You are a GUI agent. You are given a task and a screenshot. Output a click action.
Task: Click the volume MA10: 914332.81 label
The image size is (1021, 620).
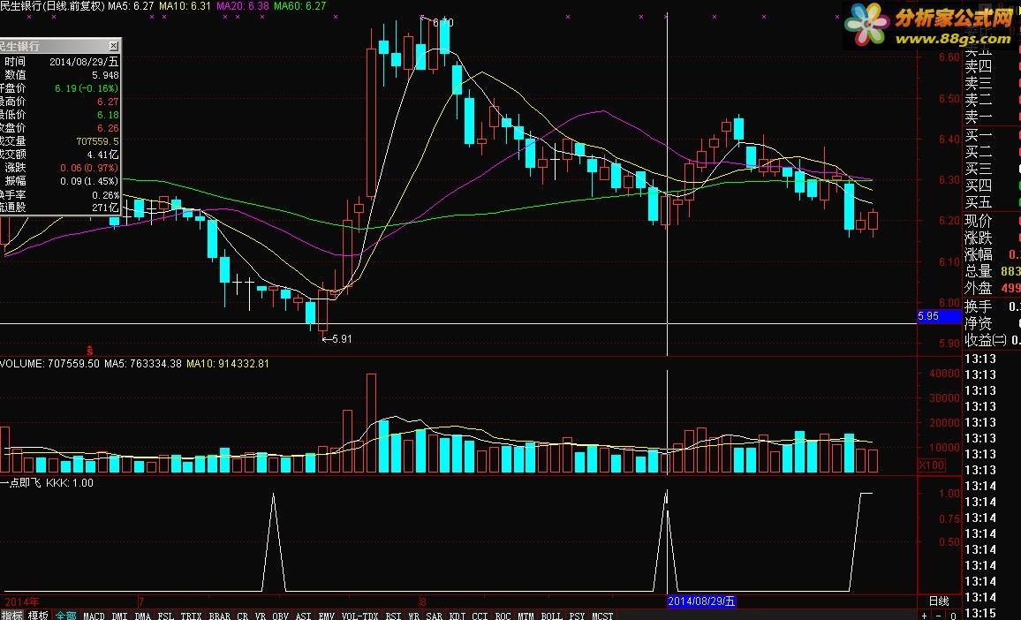coord(228,363)
